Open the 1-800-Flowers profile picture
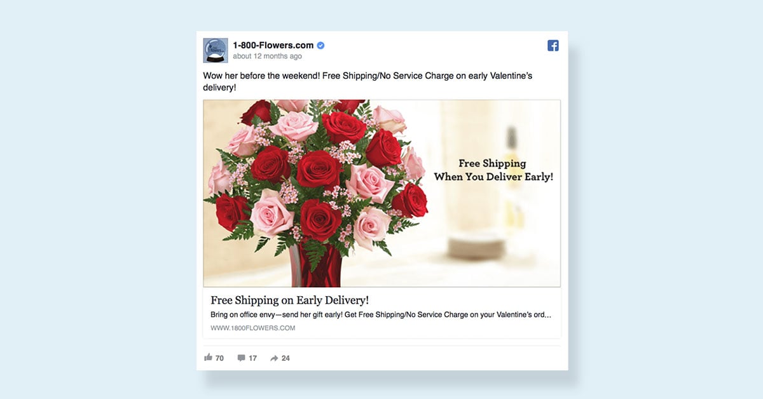 tap(216, 51)
